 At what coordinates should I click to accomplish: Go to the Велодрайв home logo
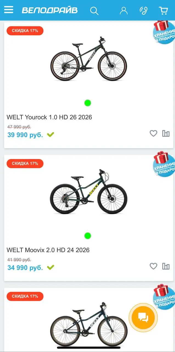[x=50, y=10]
